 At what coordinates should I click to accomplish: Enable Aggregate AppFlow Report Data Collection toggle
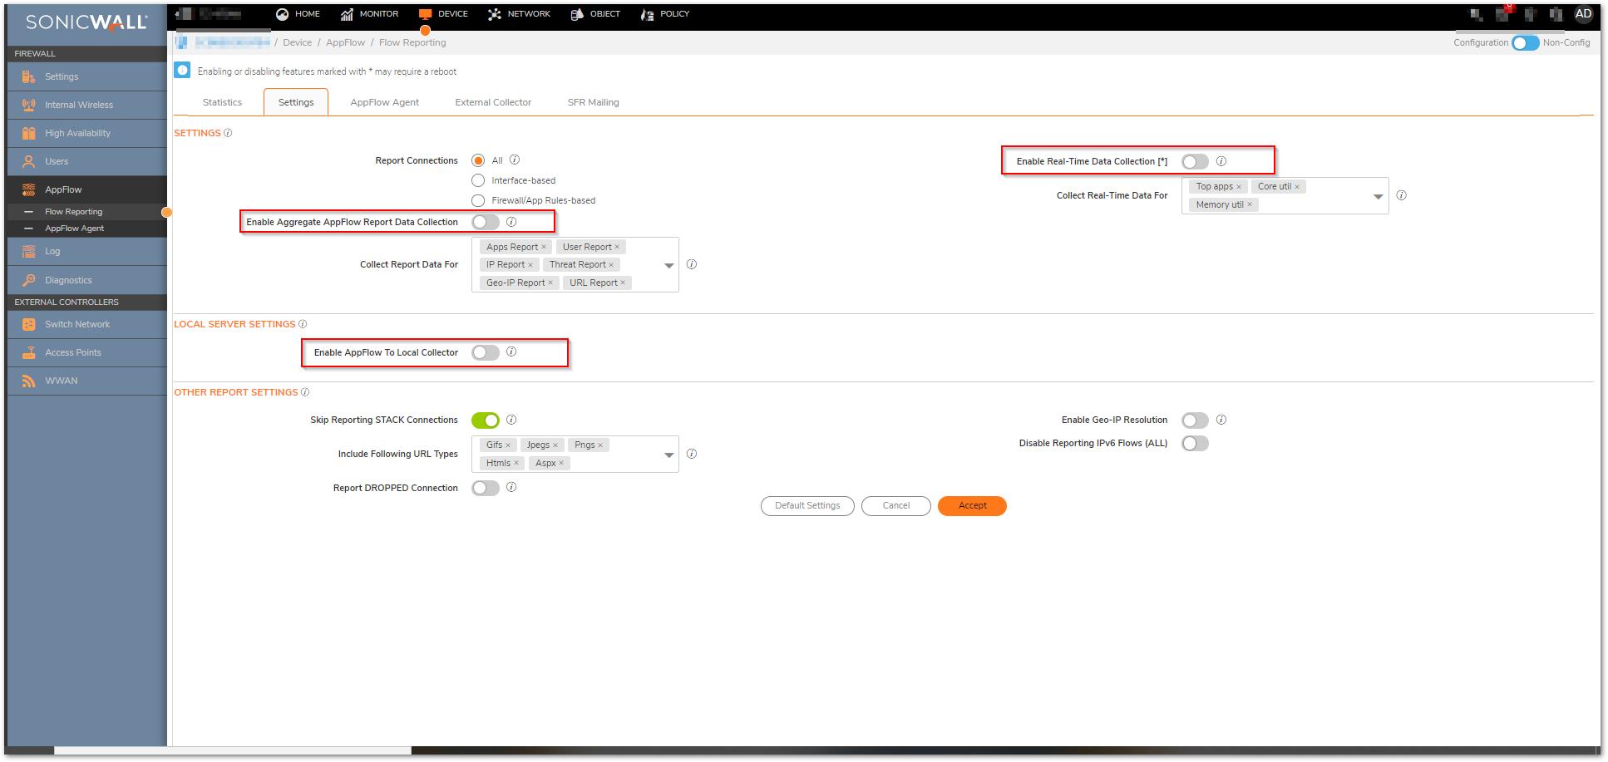point(486,222)
